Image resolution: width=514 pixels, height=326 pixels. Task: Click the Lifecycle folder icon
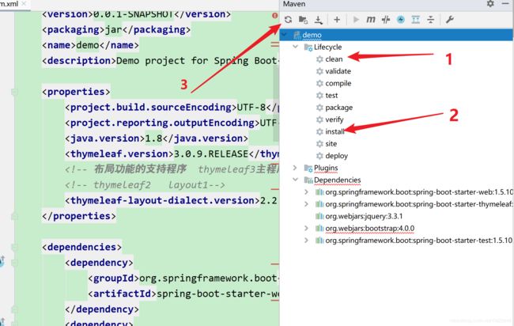coord(308,47)
